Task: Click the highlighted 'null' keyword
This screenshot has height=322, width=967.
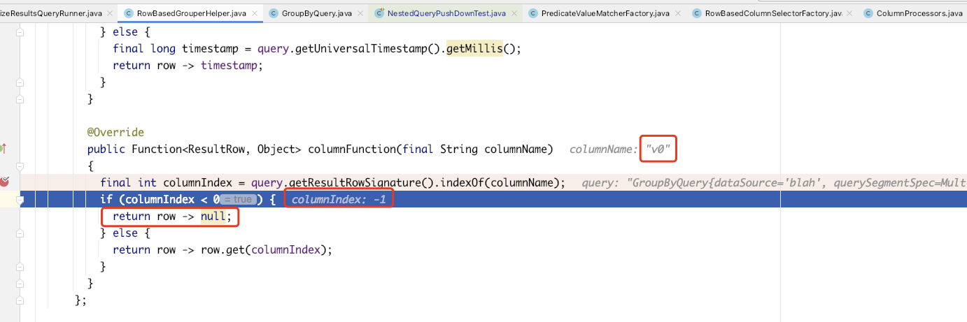Action: [213, 216]
